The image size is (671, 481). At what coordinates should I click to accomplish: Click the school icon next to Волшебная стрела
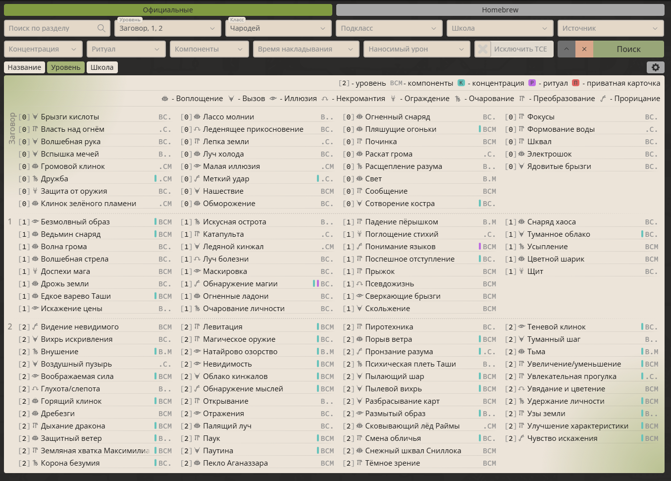pyautogui.click(x=35, y=259)
